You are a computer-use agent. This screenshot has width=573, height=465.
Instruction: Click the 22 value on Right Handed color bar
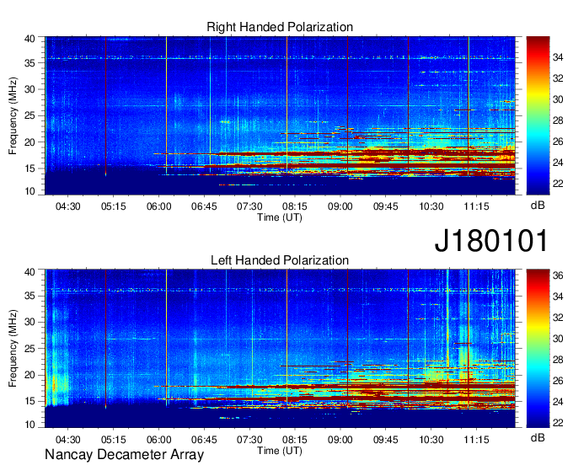pos(558,184)
